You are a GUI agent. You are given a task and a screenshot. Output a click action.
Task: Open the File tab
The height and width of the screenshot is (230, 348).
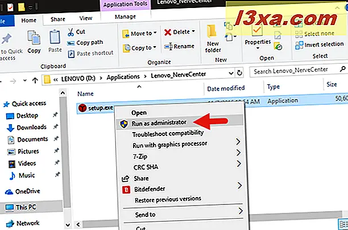(x=5, y=21)
